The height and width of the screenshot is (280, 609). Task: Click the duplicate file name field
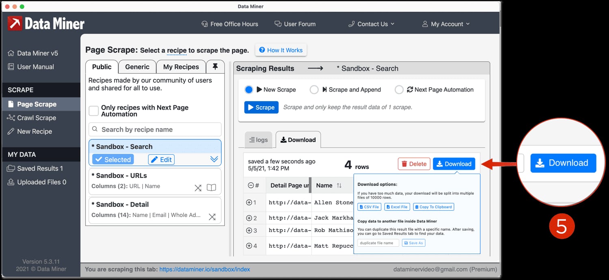click(378, 243)
